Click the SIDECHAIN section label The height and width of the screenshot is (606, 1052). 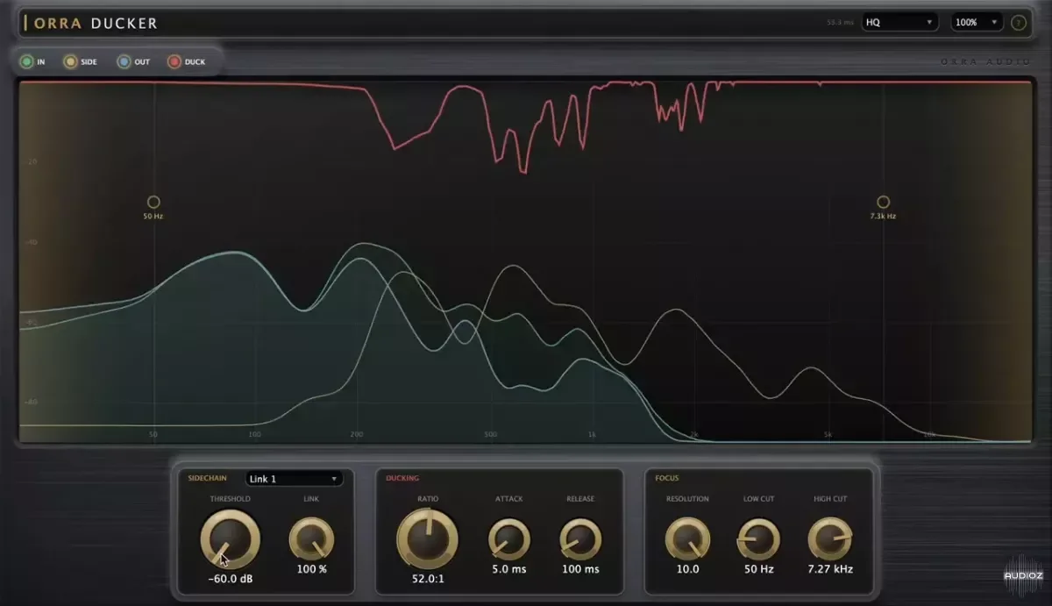(207, 479)
